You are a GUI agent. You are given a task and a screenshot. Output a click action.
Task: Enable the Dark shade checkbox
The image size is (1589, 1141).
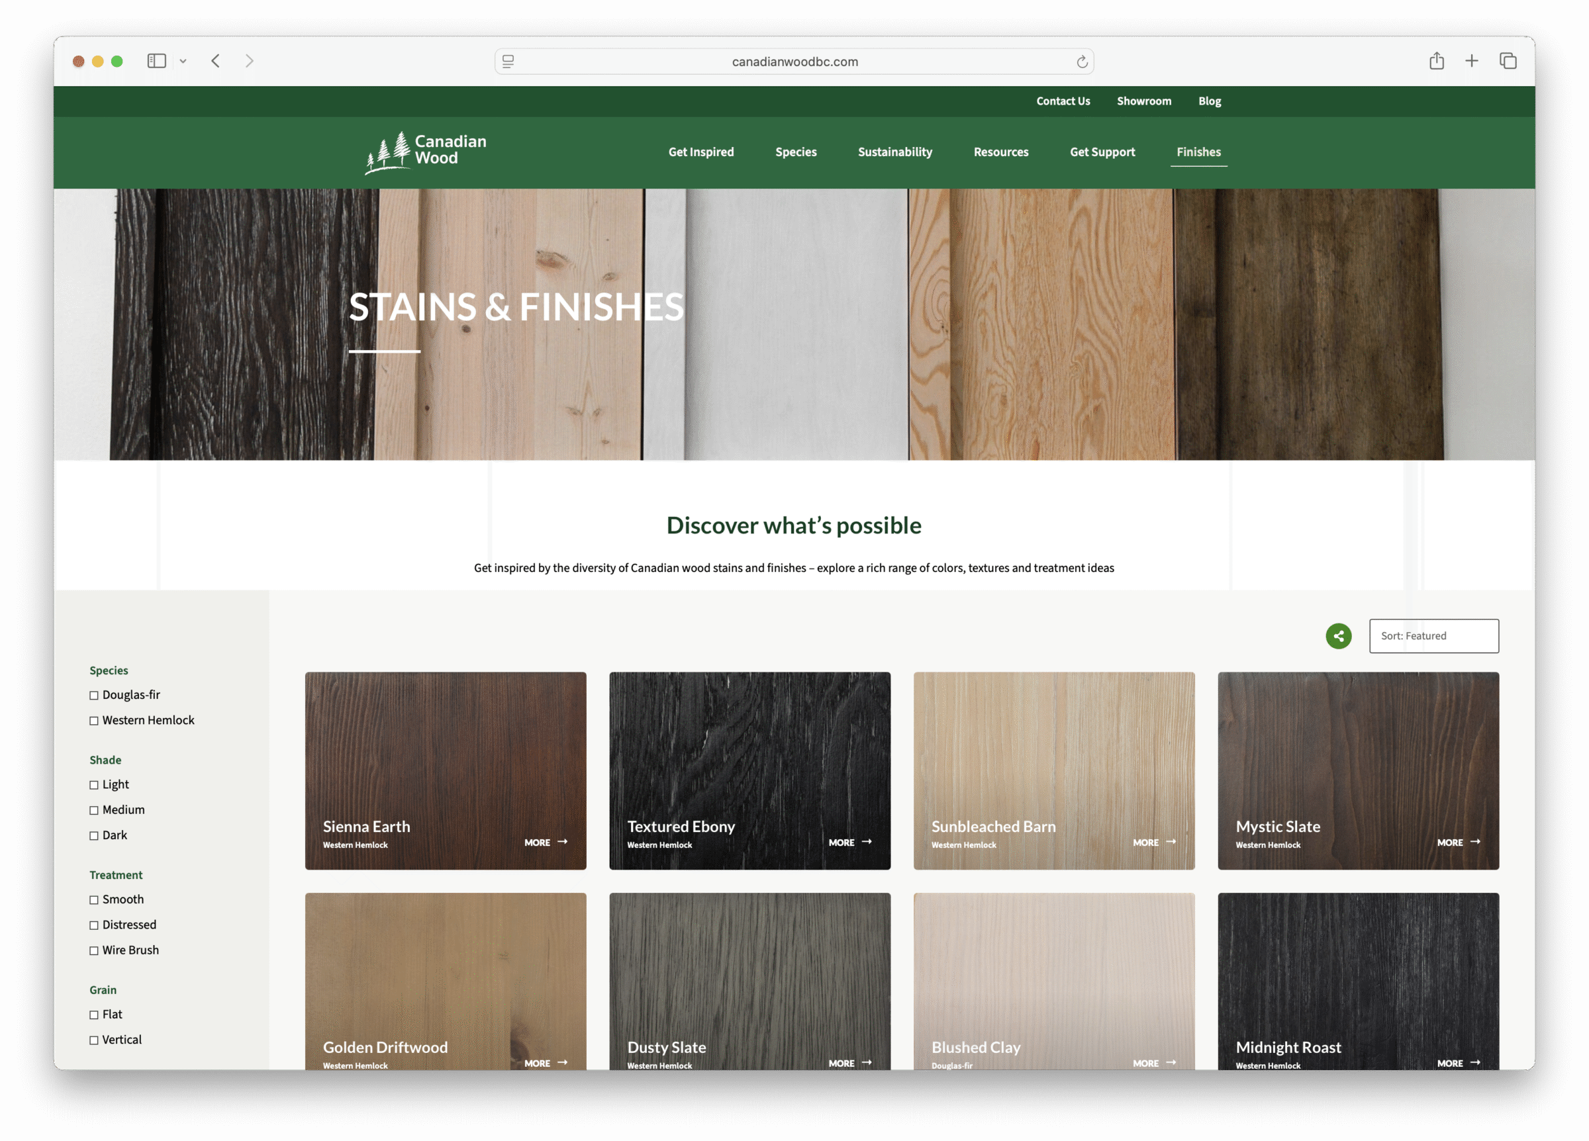[x=94, y=836]
